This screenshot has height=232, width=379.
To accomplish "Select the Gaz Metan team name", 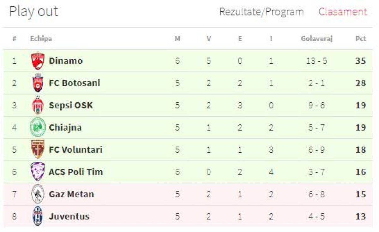I will tap(71, 194).
